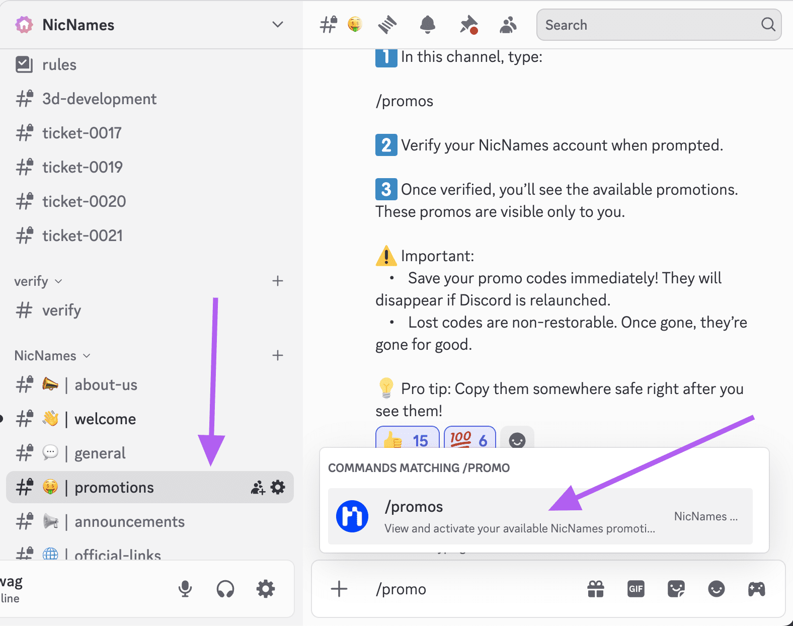The width and height of the screenshot is (793, 626).
Task: Click the Search field
Action: point(649,25)
